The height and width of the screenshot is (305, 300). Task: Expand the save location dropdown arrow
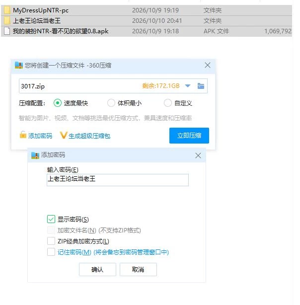click(188, 86)
